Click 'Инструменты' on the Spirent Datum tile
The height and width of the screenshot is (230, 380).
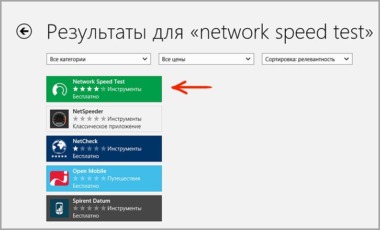pos(125,208)
